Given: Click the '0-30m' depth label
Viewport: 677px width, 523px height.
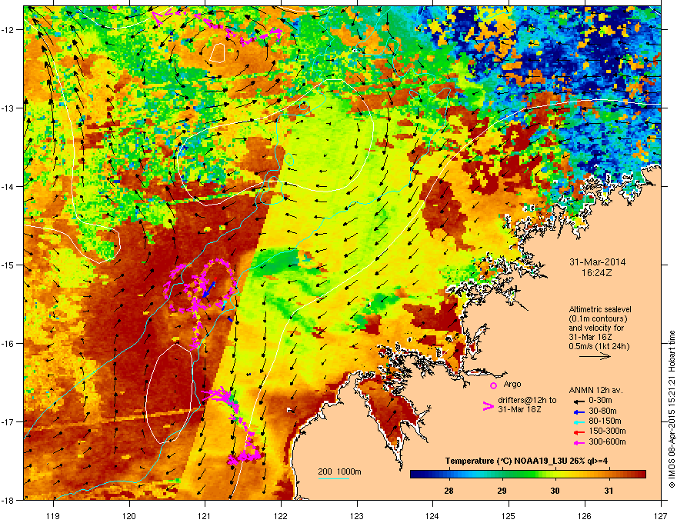Looking at the screenshot, I should click(x=600, y=401).
